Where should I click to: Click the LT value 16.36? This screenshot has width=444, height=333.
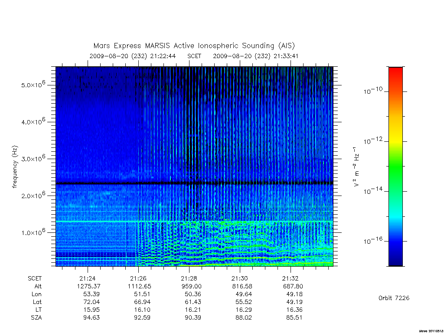tap(294, 310)
